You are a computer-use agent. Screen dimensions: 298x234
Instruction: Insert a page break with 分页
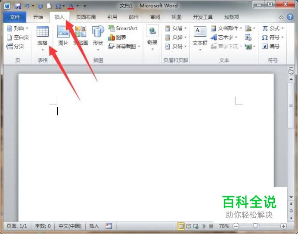click(x=15, y=46)
